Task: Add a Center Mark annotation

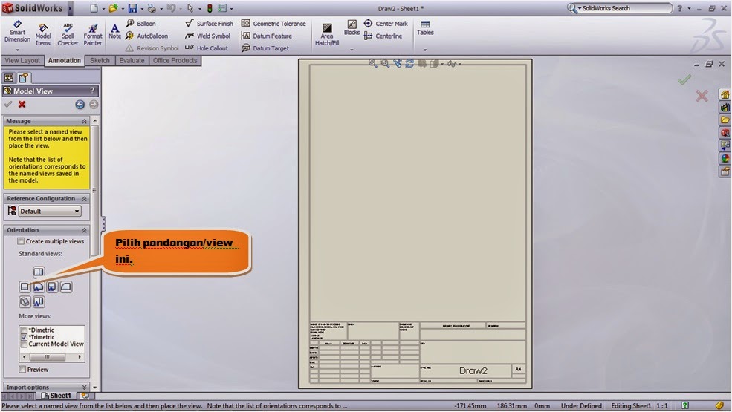Action: pyautogui.click(x=386, y=24)
